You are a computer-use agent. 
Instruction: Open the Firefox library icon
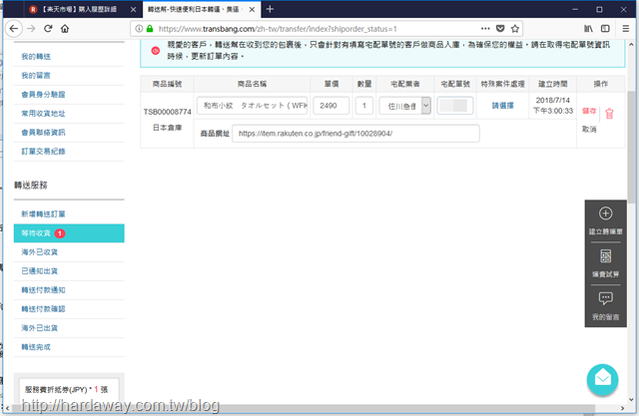588,29
